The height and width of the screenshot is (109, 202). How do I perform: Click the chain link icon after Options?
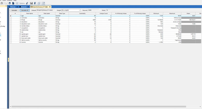(27, 3)
